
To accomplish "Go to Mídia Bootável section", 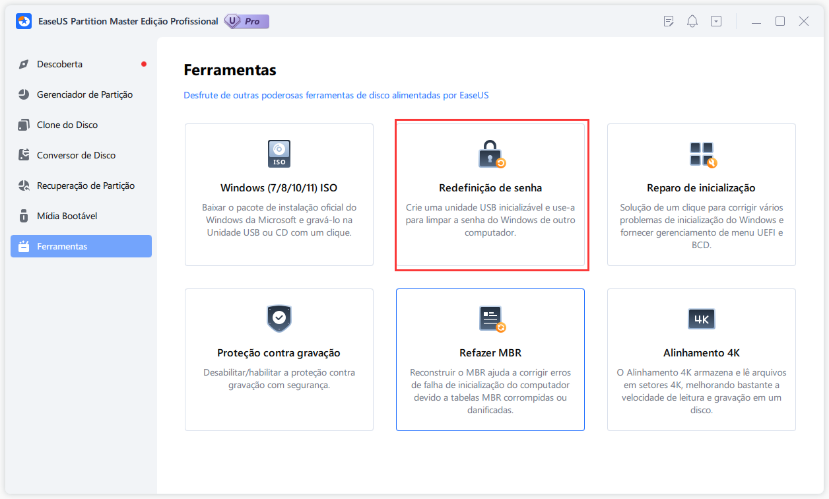I will [67, 216].
